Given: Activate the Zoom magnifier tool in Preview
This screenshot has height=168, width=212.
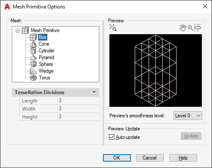Looking at the screenshot, I should point(190,28).
